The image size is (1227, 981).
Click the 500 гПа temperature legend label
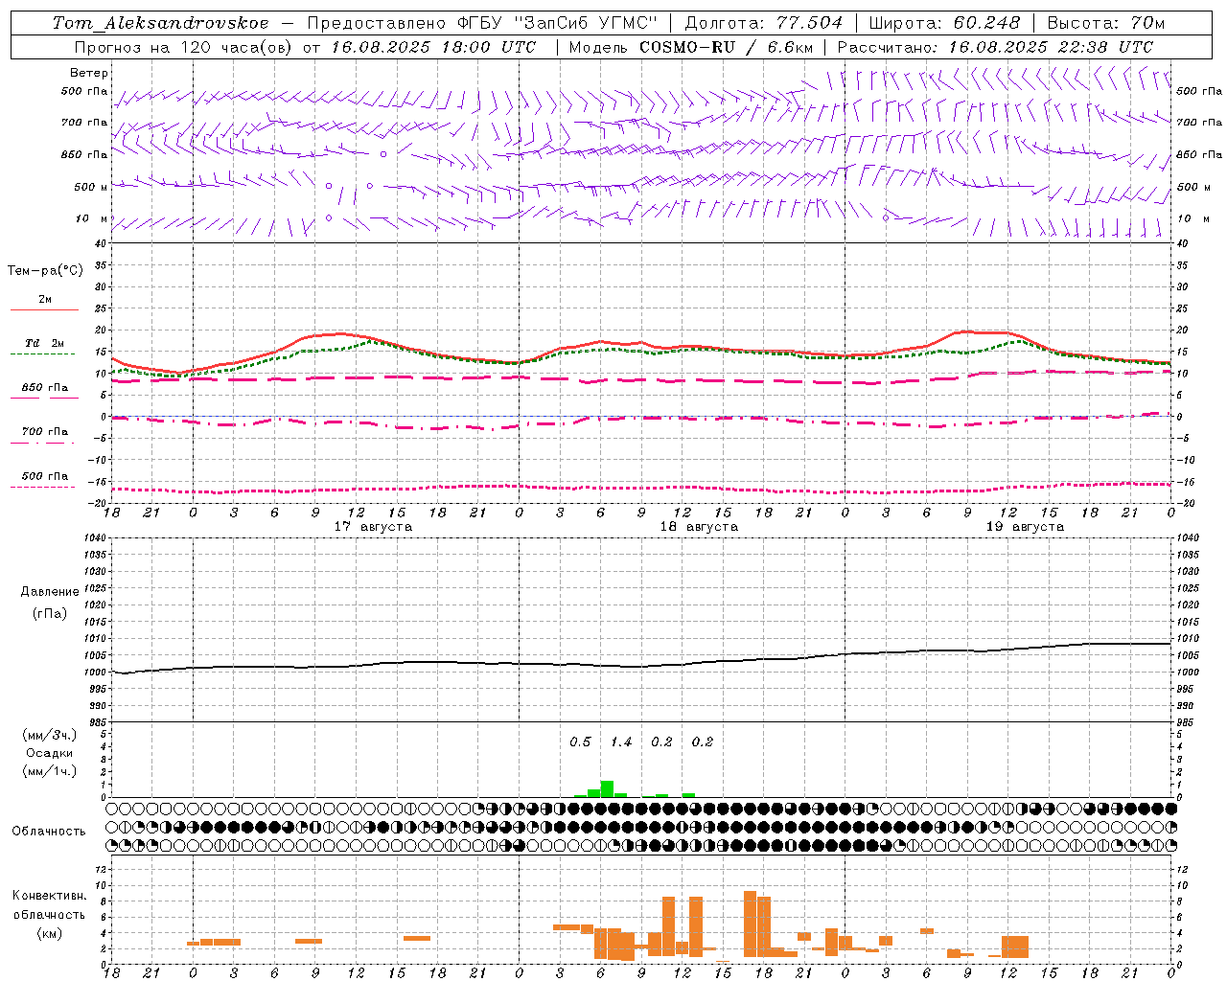(45, 476)
